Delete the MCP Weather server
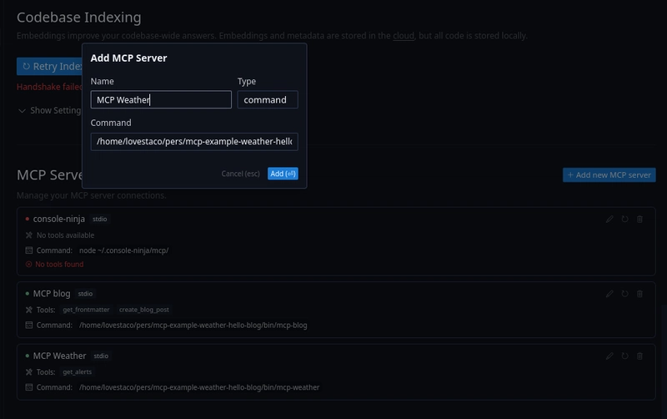This screenshot has width=667, height=419. tap(639, 356)
